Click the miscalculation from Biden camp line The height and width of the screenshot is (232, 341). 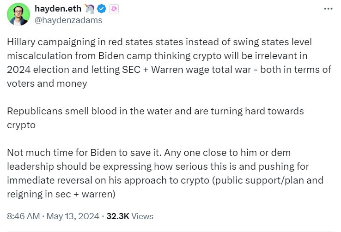click(x=157, y=56)
